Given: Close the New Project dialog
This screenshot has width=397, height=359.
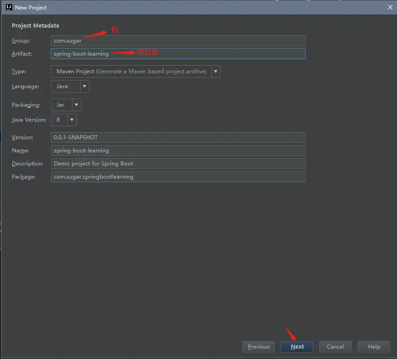Looking at the screenshot, I should tap(390, 7).
